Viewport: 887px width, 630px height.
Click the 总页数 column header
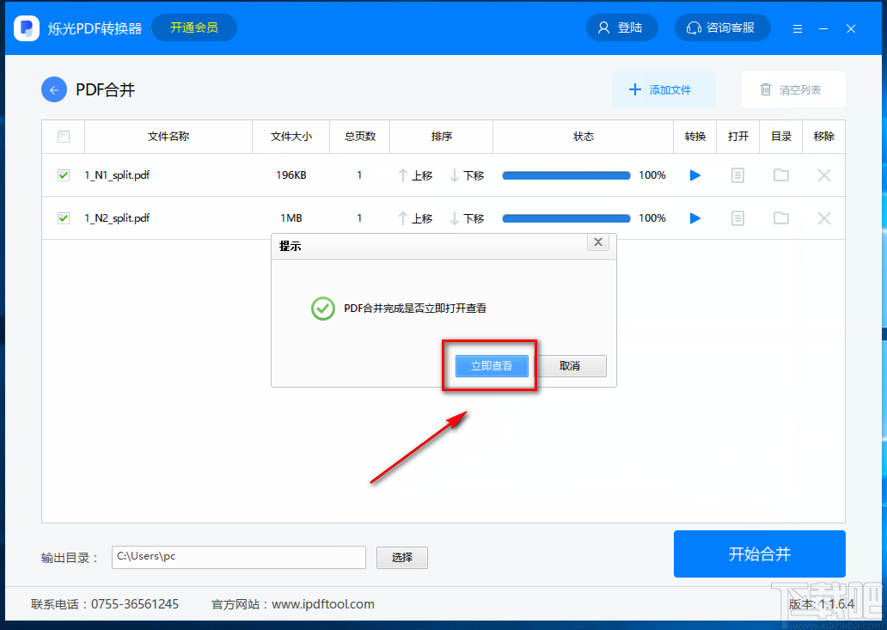(360, 137)
